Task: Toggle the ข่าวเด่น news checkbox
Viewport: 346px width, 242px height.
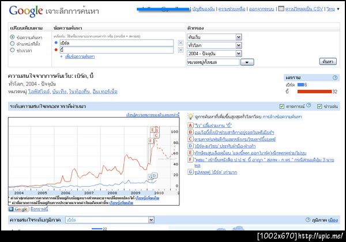Action: coord(319,106)
